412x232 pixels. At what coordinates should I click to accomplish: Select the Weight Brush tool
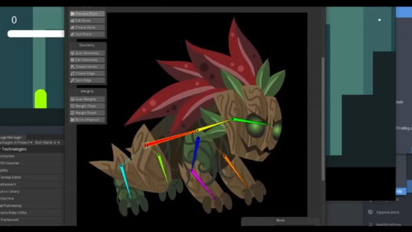click(x=87, y=113)
